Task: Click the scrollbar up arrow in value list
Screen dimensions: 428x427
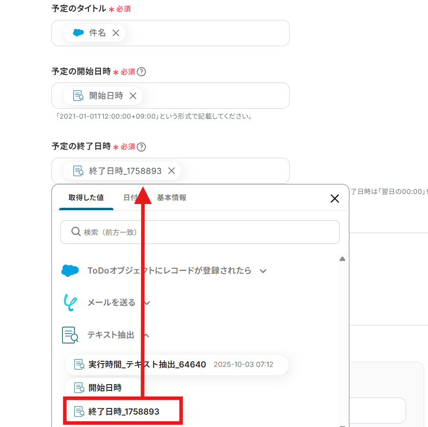Action: (x=342, y=259)
